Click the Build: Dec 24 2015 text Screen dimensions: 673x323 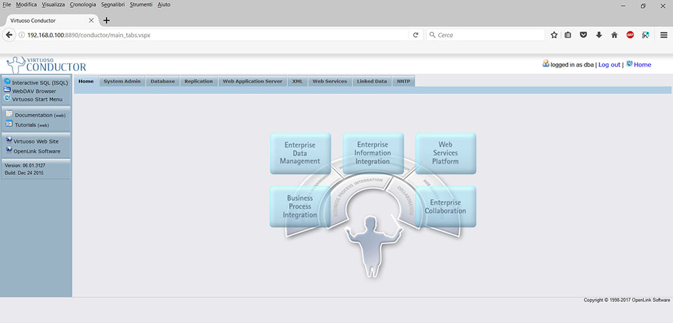coord(24,173)
